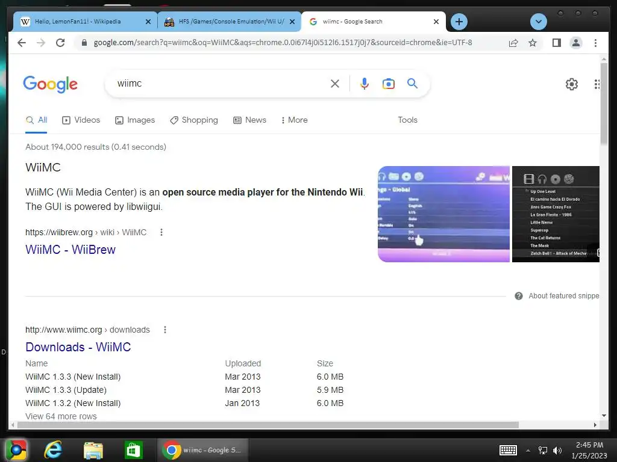Screen dimensions: 617x462
Task: Click View 64 more rows
Action: [x=61, y=416]
